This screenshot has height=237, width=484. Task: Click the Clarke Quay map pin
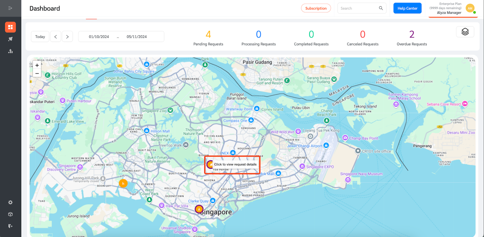click(213, 201)
